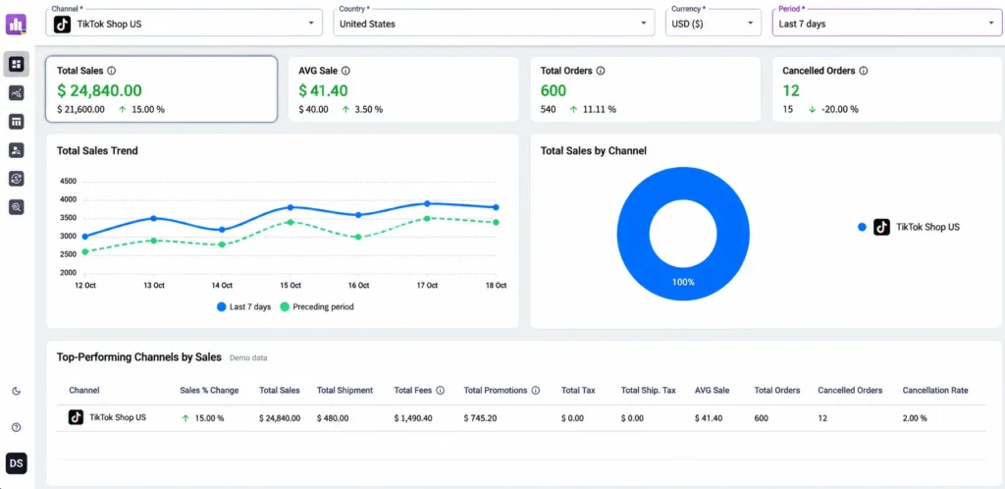Click the 2.00 % cancellation rate cell
Screen dimensions: 1005x489
pos(915,418)
